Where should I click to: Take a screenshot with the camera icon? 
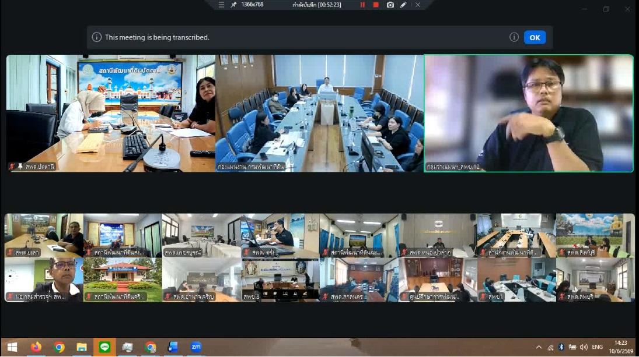(x=390, y=5)
